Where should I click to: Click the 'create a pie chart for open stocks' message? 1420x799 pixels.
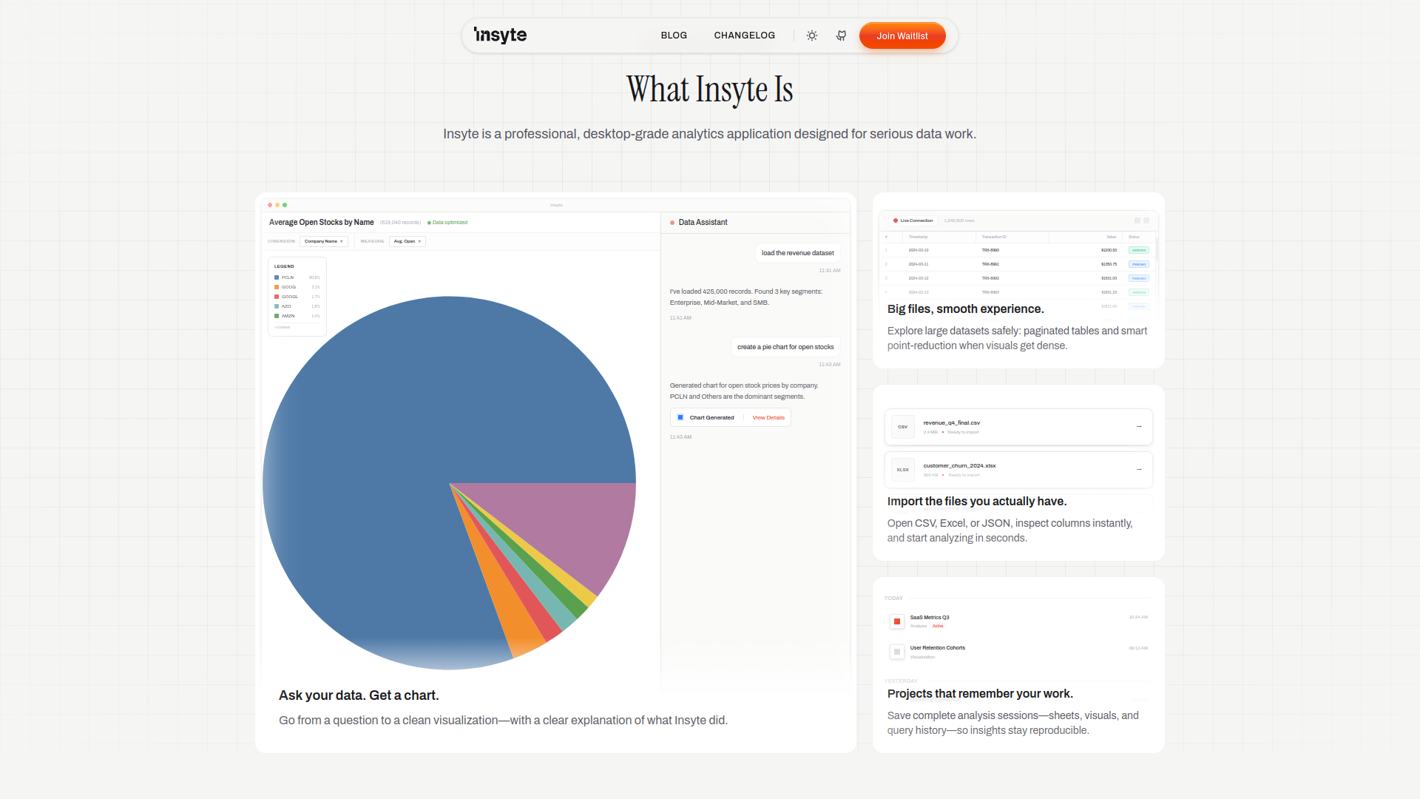(x=785, y=347)
